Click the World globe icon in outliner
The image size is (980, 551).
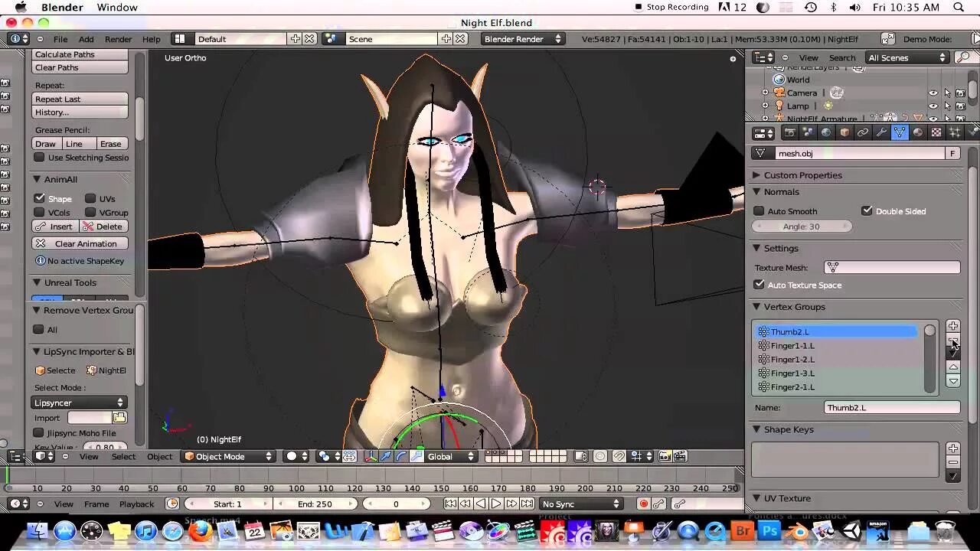click(779, 80)
